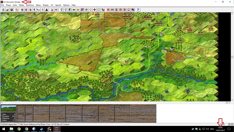Click the horizontal scrollbar left arrow
Viewport: 234px width, 132px height.
click(x=2, y=103)
